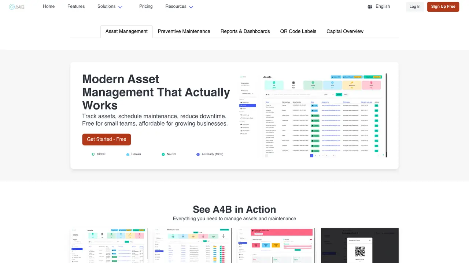The width and height of the screenshot is (469, 263).
Task: Expand the Resources dropdown chevron
Action: [x=191, y=7]
